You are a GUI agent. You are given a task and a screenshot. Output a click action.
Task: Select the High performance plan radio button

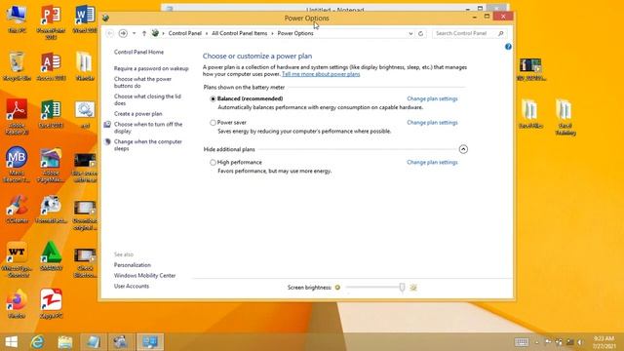pyautogui.click(x=213, y=163)
